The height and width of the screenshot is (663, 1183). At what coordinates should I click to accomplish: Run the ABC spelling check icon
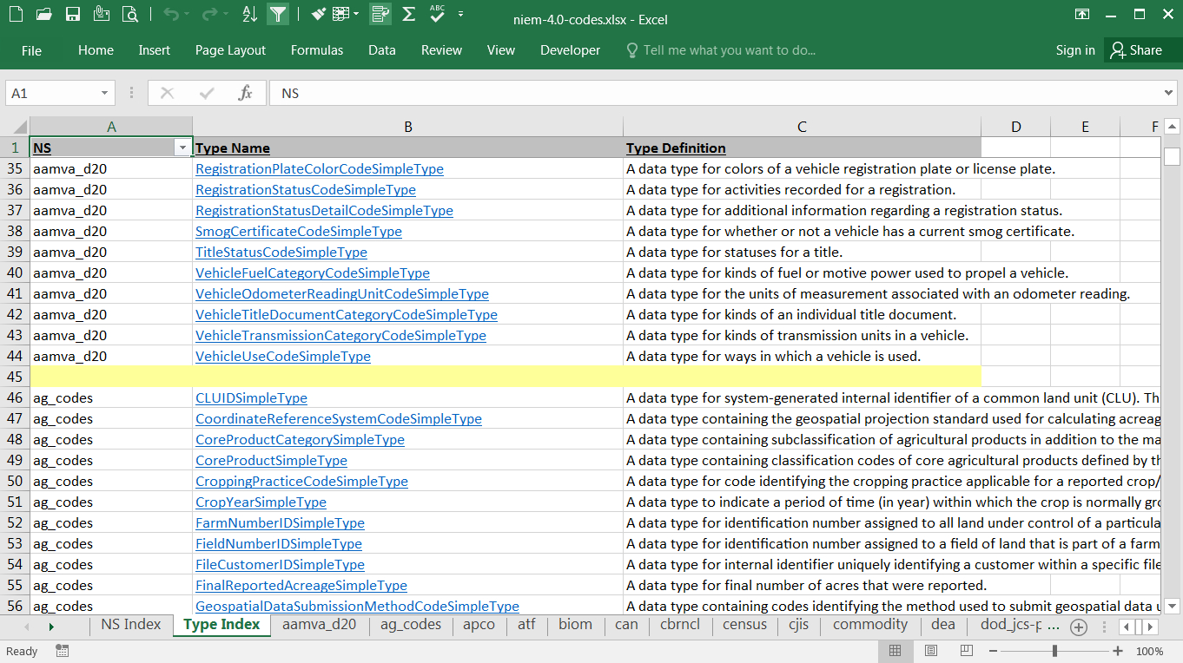coord(437,14)
